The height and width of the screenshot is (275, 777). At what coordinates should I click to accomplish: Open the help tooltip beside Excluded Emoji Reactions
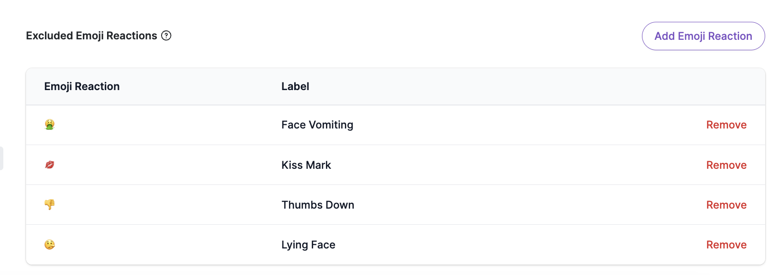[166, 35]
